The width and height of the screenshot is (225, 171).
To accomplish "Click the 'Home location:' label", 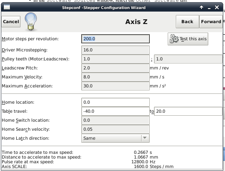I will tap(18, 102).
